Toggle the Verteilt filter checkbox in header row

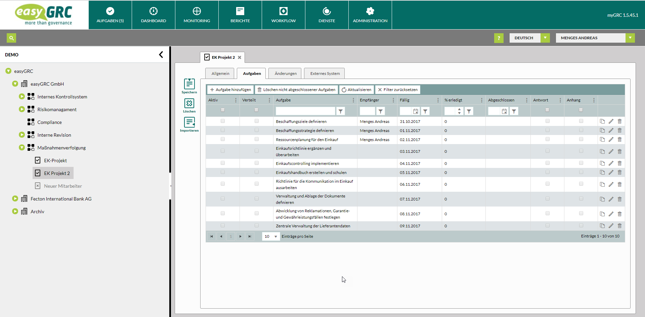[x=256, y=110]
